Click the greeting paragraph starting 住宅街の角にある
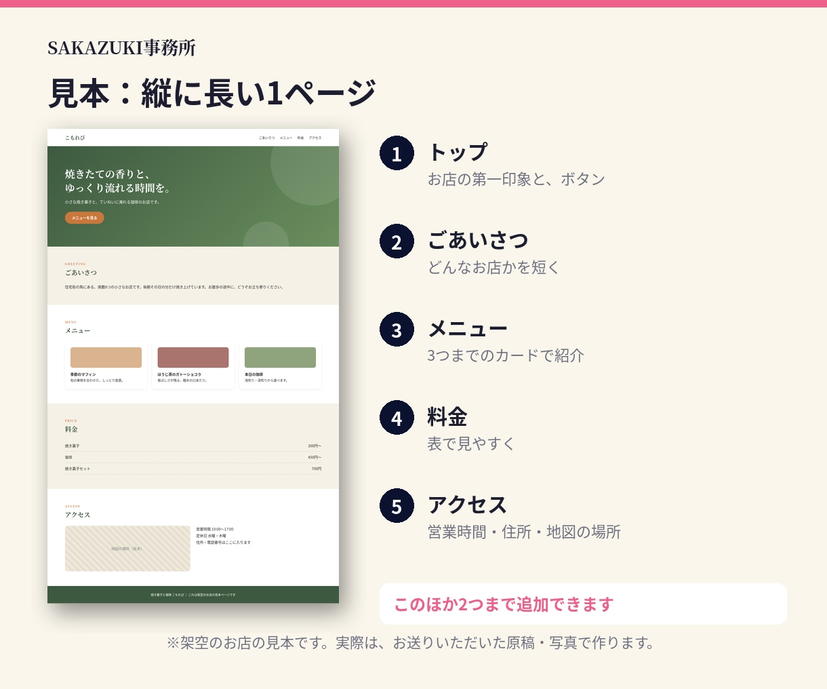 174,287
